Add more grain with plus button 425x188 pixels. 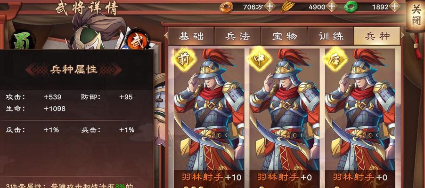[331, 7]
